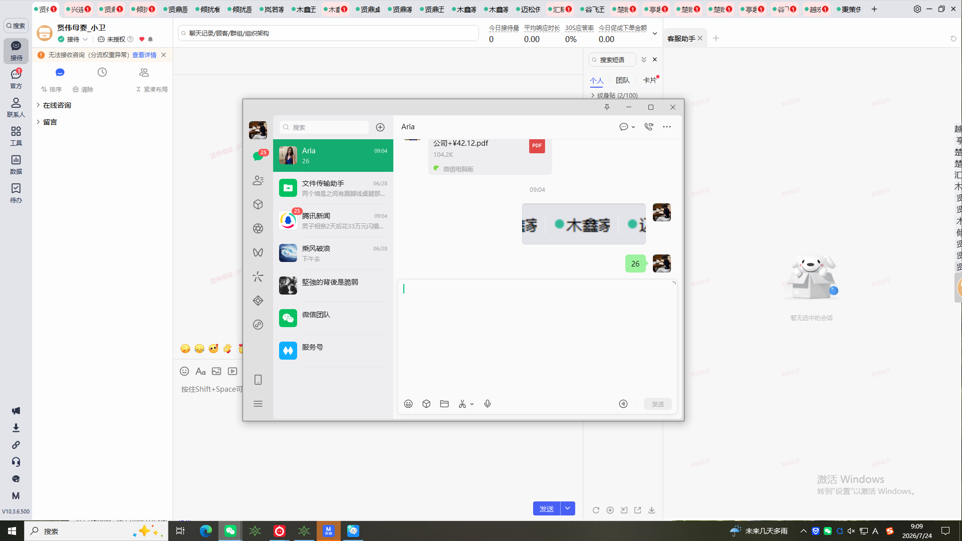The image size is (962, 541).
Task: Click the image icon in service chat toolbar
Action: coord(216,371)
